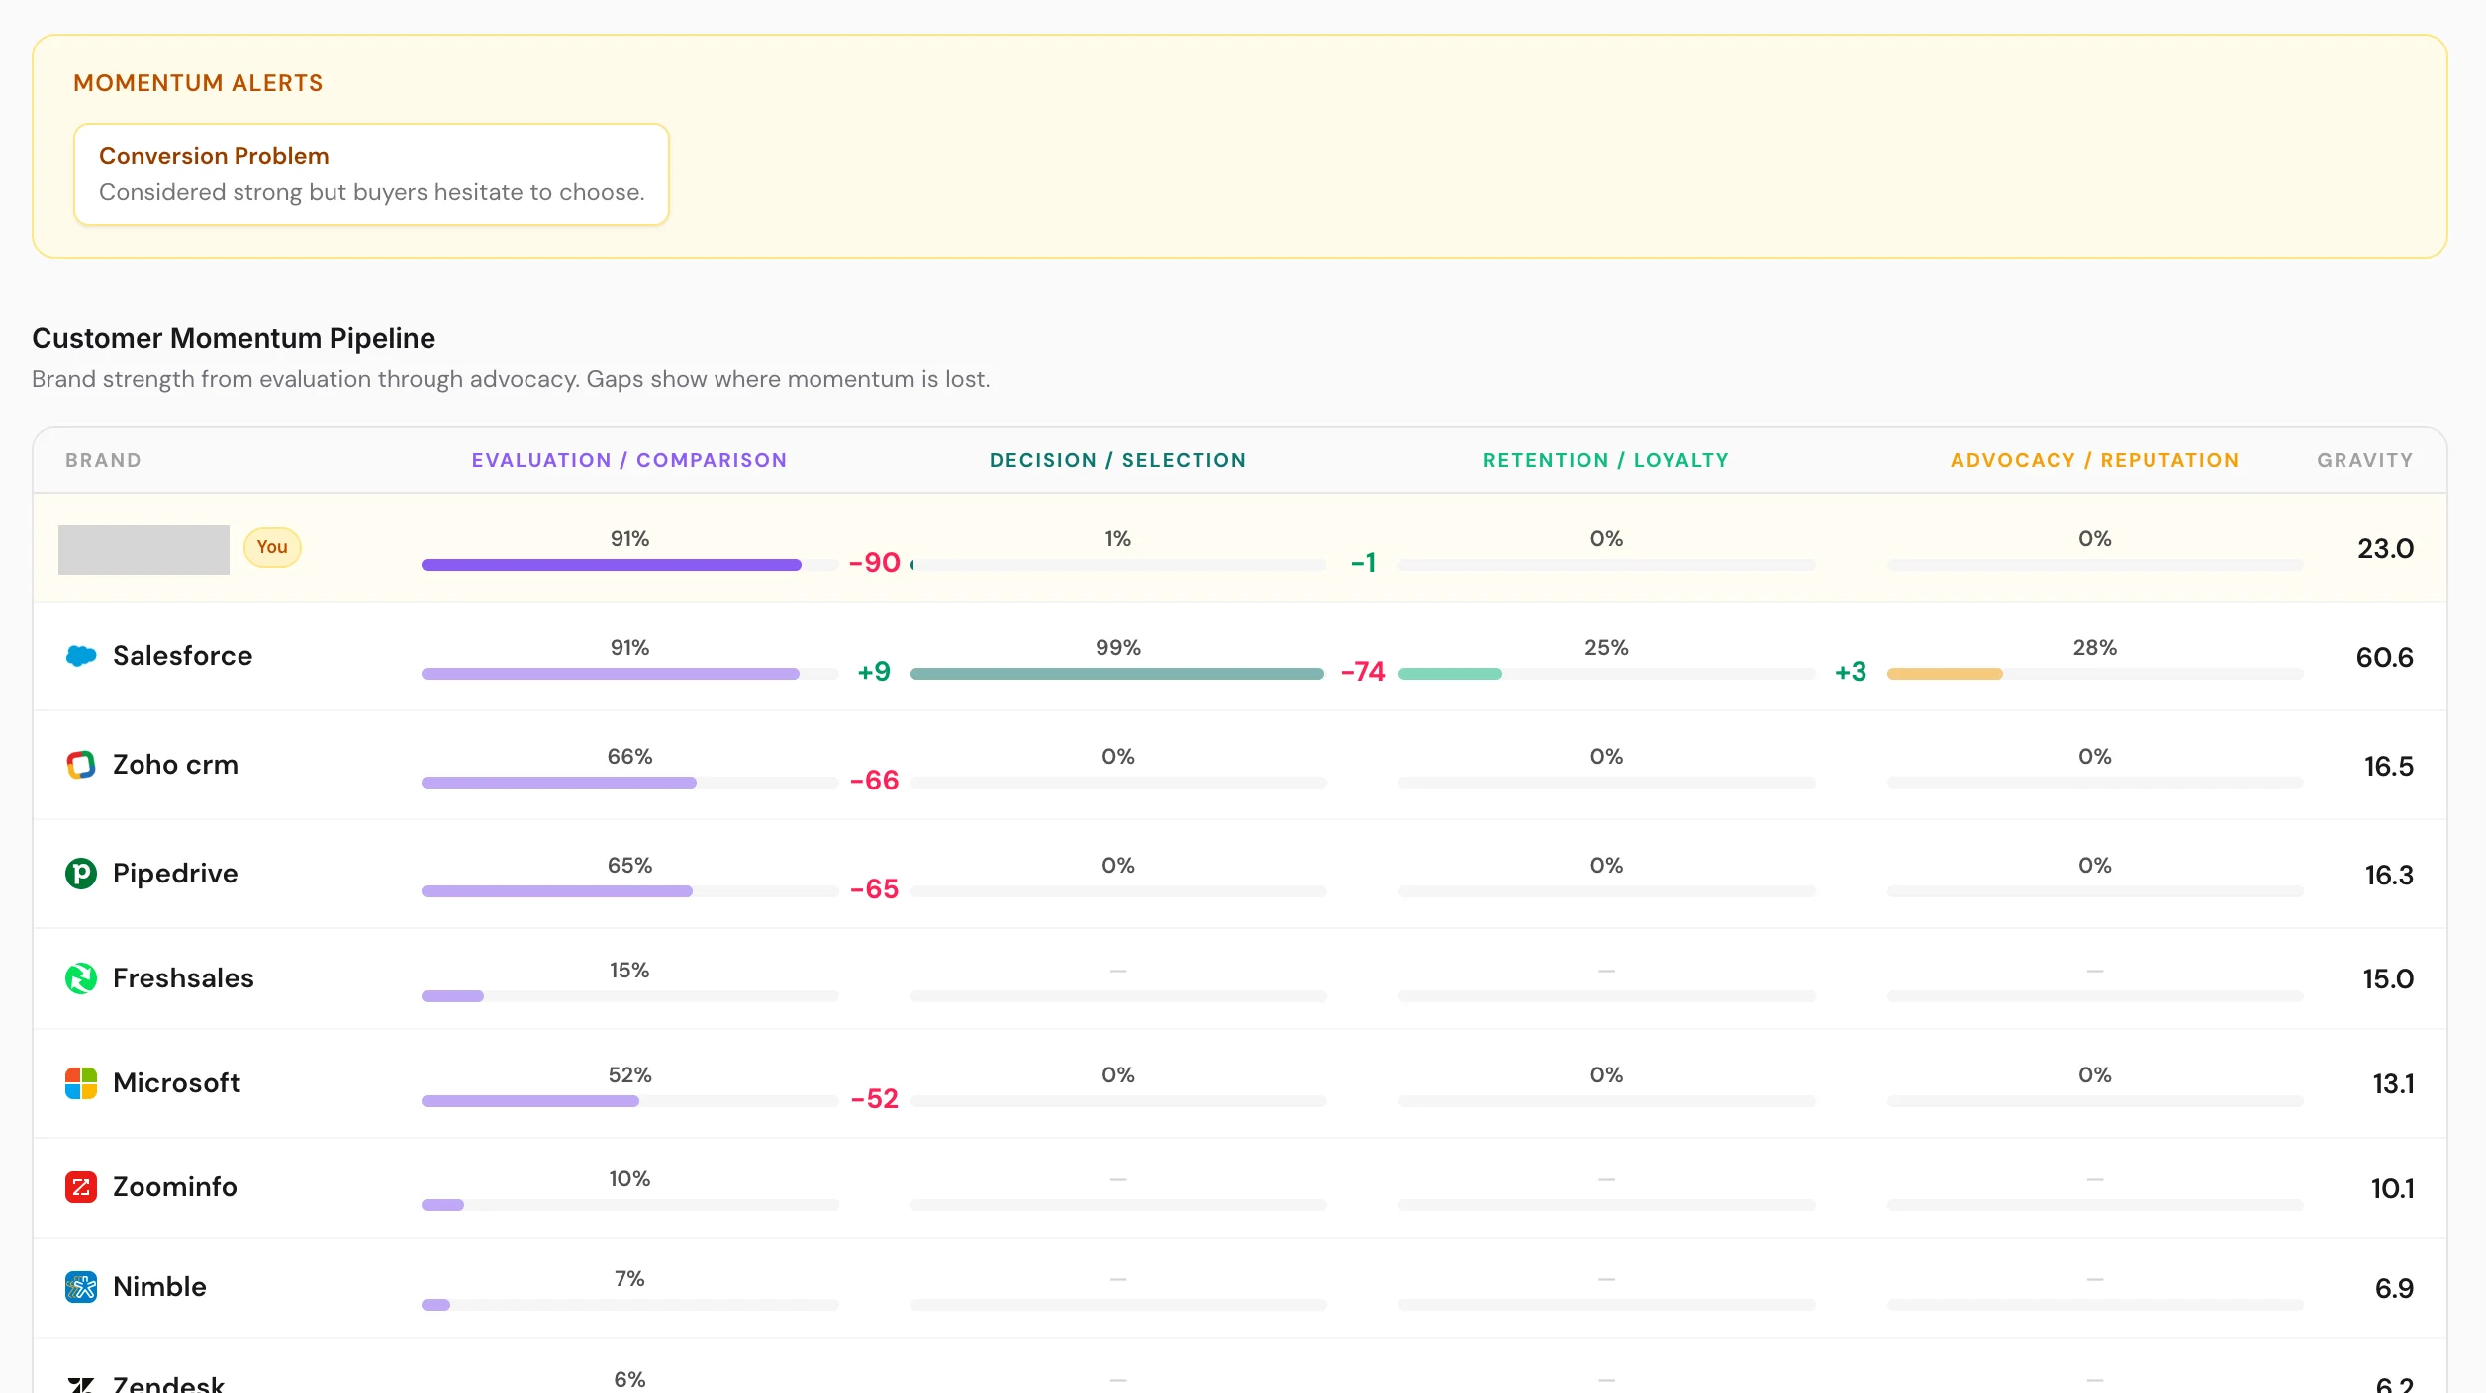Click Zoho crm's 16.5 gravity score
Screen dimensions: 2486x1393
[2389, 767]
